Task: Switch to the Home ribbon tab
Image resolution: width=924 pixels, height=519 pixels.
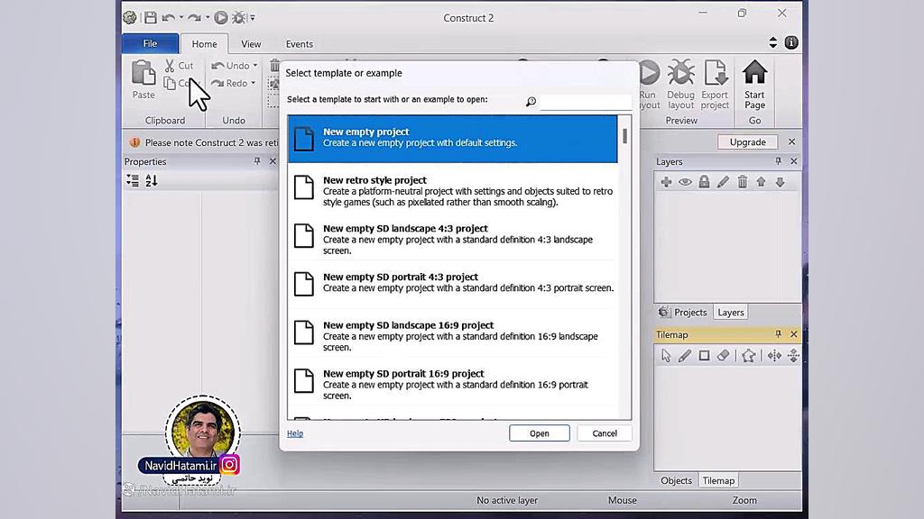Action: coord(205,44)
